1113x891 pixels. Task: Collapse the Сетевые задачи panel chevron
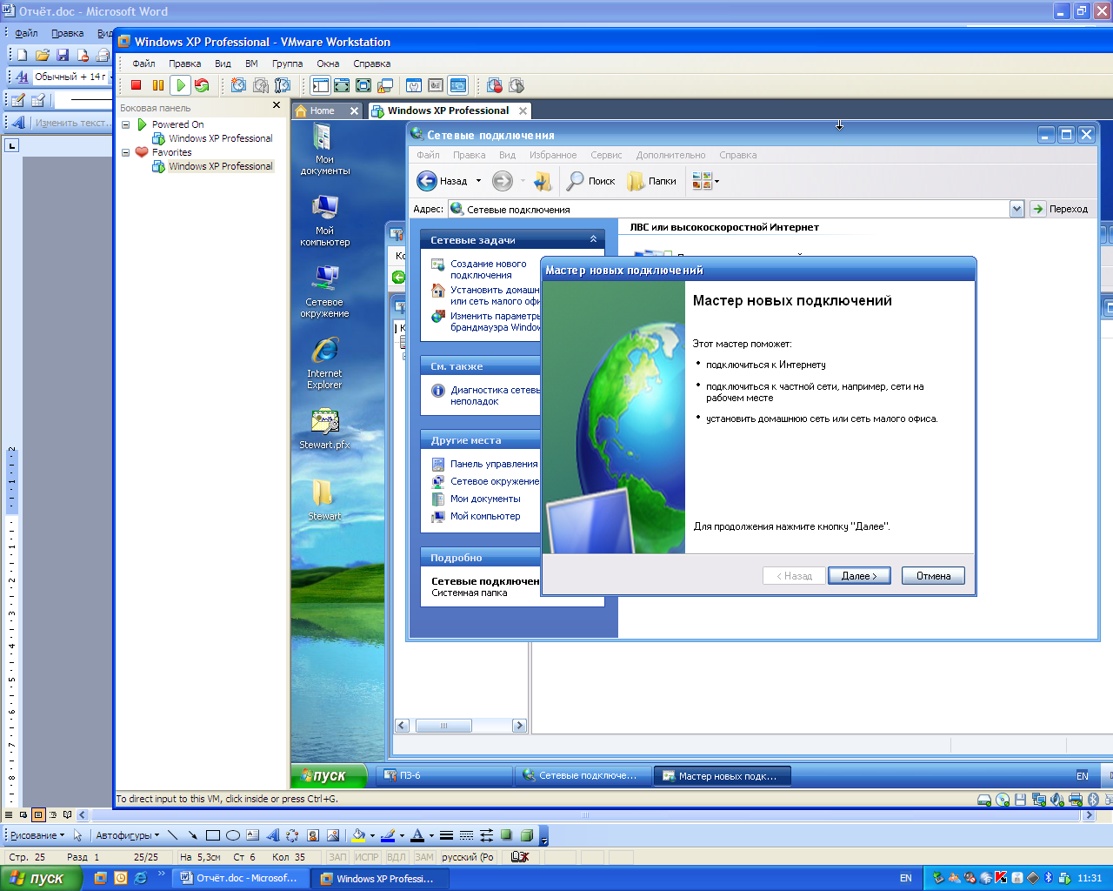click(x=593, y=239)
